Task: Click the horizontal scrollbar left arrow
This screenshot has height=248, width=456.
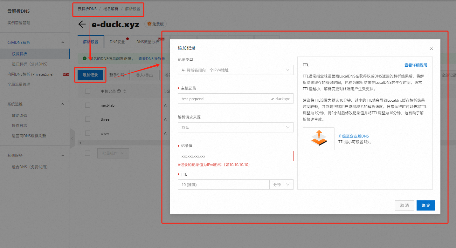Action: click(x=80, y=143)
